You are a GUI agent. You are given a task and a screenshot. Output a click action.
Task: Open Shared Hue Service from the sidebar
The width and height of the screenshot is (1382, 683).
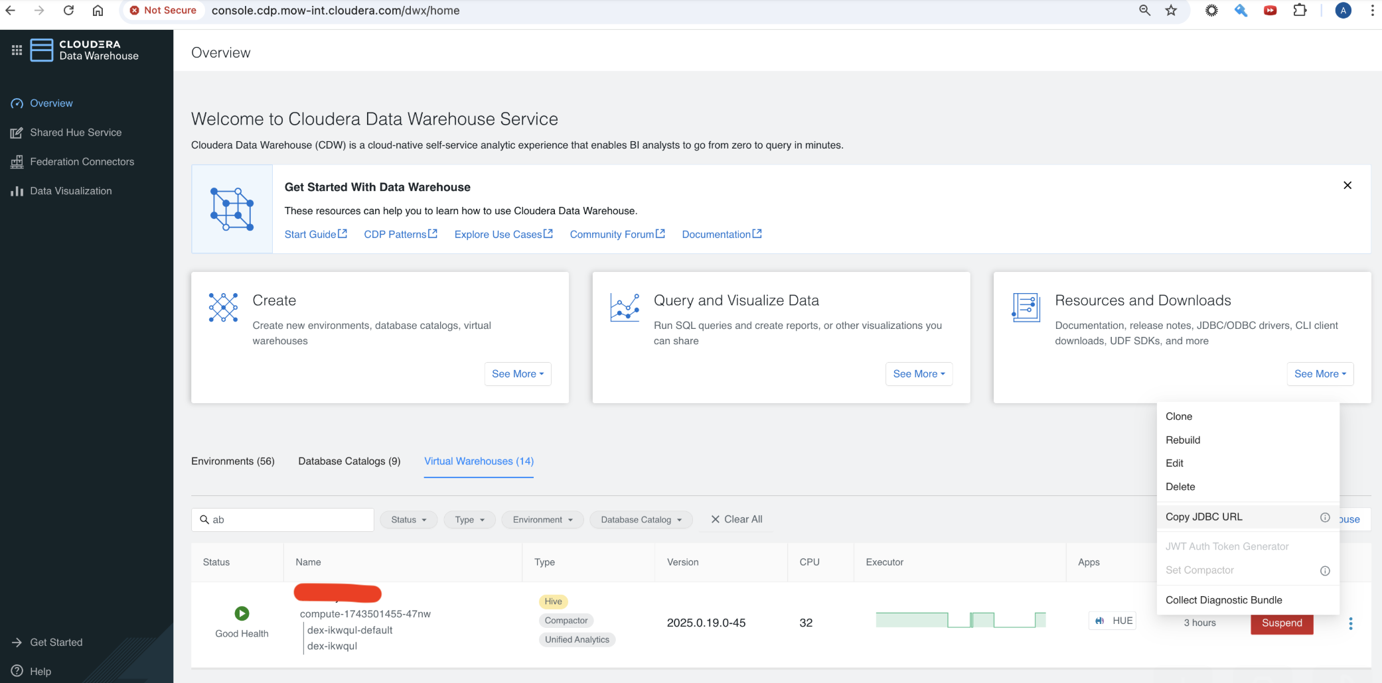[75, 132]
